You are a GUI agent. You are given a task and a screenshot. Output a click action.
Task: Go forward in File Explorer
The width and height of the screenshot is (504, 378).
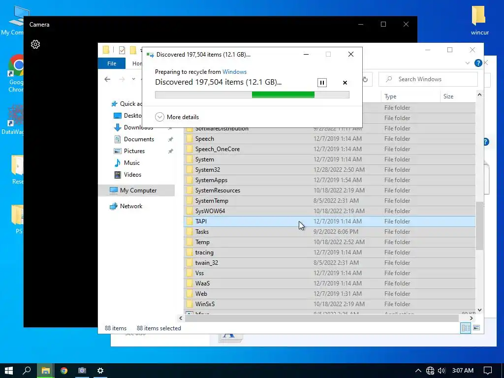pyautogui.click(x=122, y=79)
